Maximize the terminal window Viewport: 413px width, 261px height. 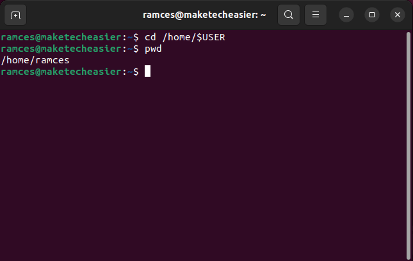[x=372, y=15]
